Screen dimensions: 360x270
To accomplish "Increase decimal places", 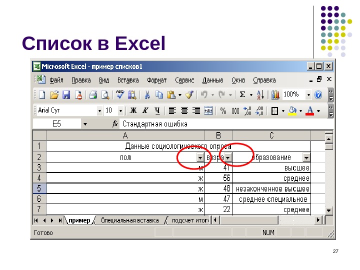I will pyautogui.click(x=247, y=111).
